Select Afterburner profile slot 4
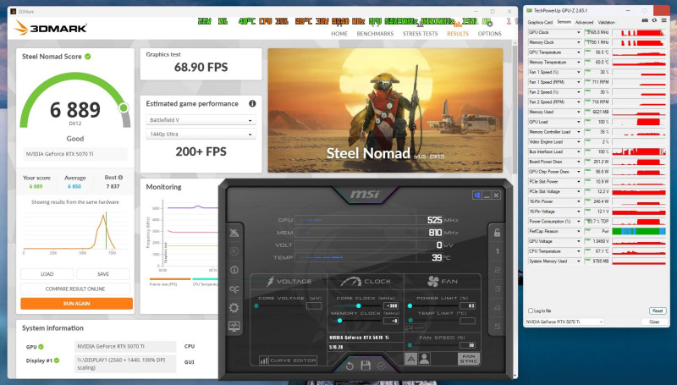 click(x=497, y=308)
